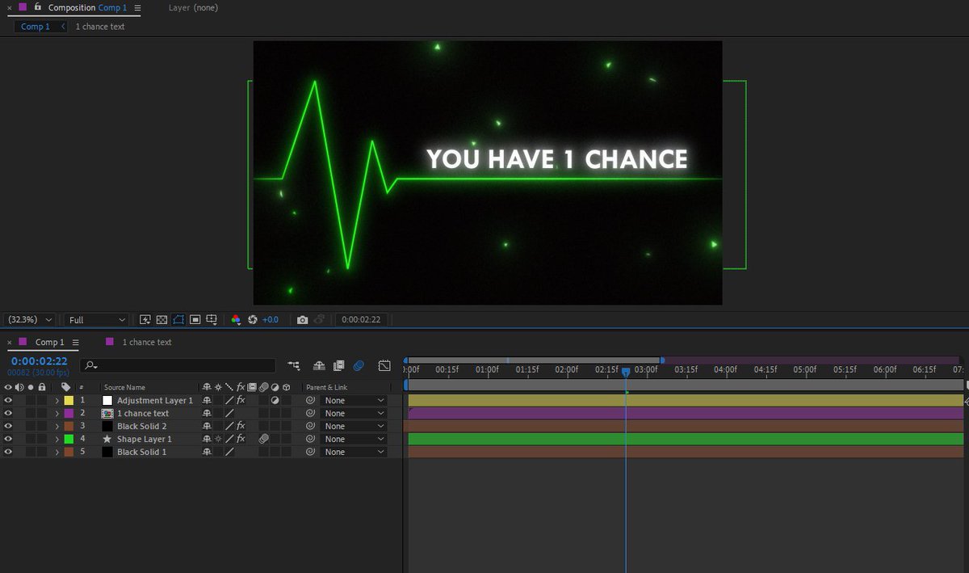The width and height of the screenshot is (969, 573).
Task: Toggle quality switch on Black Solid 1
Action: pyautogui.click(x=229, y=453)
